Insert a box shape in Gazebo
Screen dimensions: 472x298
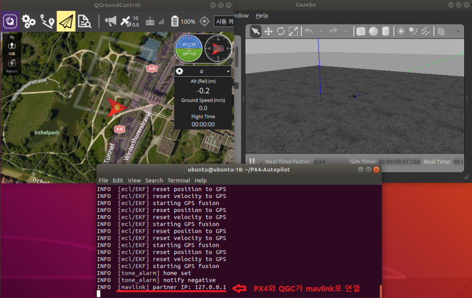[361, 31]
